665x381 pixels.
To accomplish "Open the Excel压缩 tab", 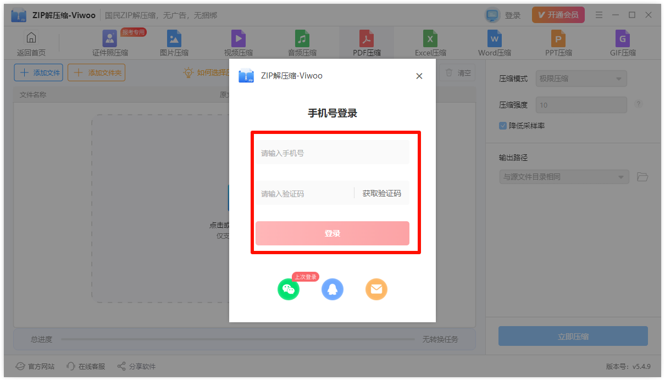I will [x=430, y=43].
